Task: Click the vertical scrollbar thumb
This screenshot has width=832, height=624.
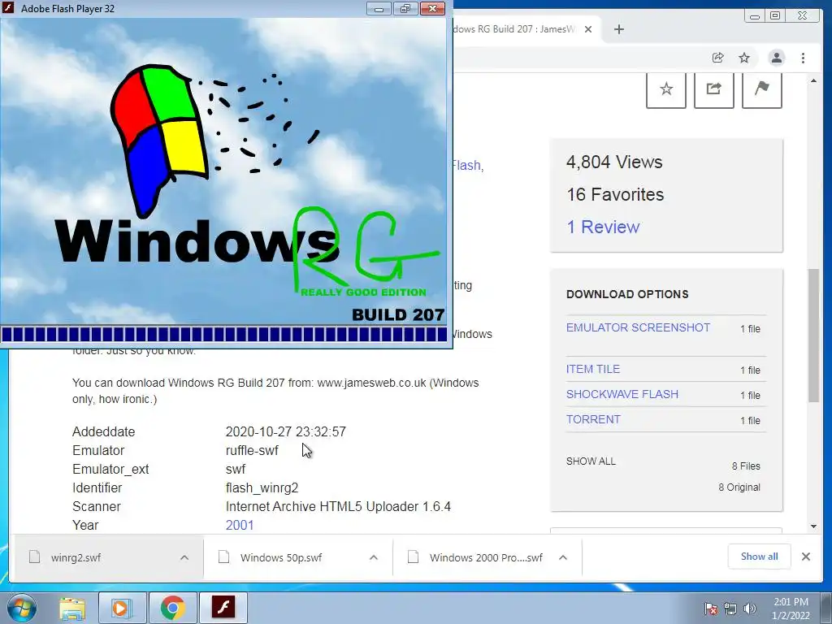Action: coord(813,336)
